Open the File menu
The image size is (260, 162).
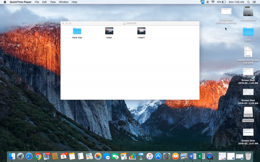click(37, 2)
